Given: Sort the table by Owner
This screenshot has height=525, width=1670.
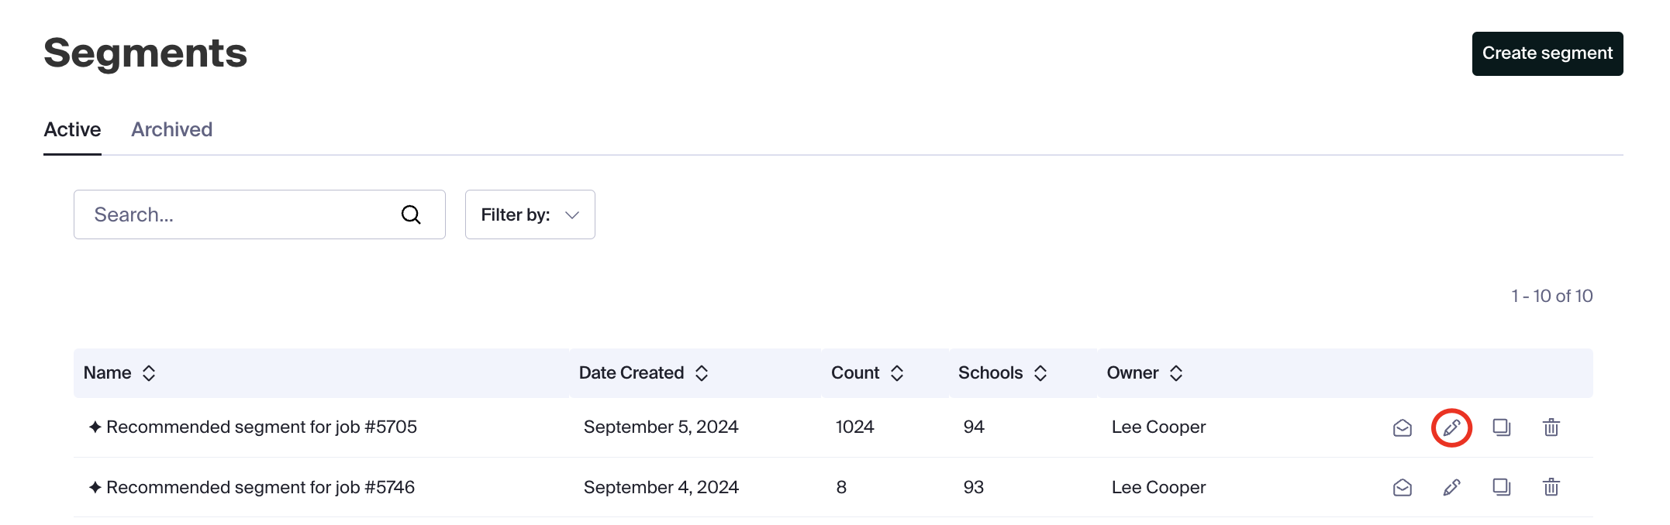Looking at the screenshot, I should (x=1176, y=373).
